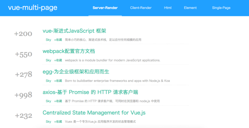The width and height of the screenshot is (249, 128).
Task: Open the vue-multi-page site title
Action: [x=33, y=8]
